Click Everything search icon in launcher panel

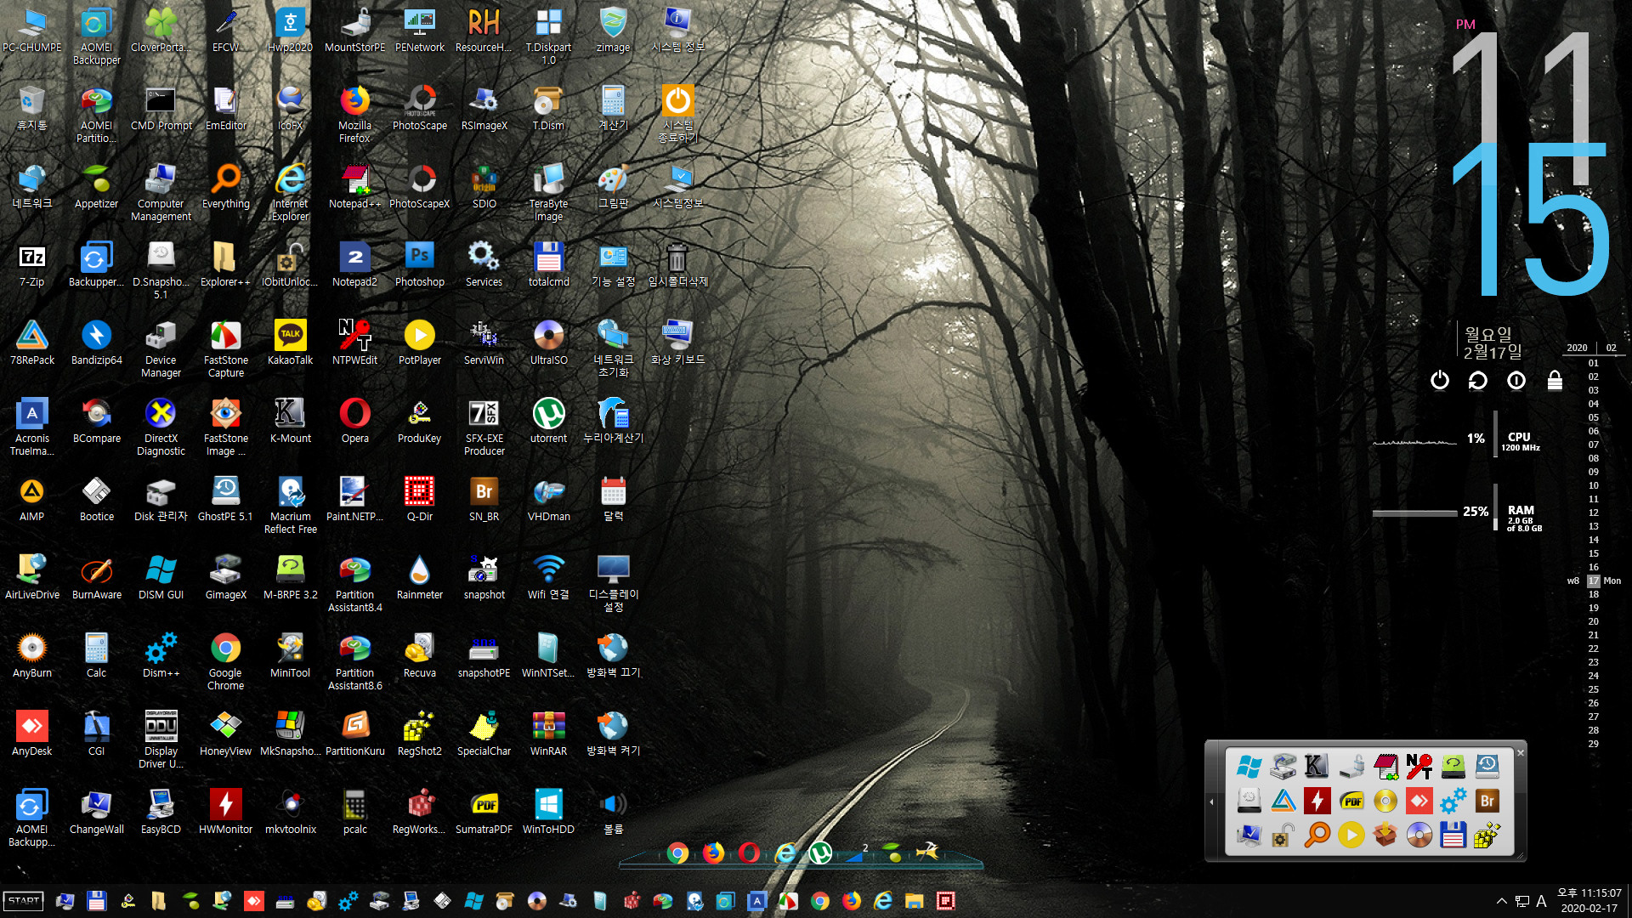tap(1317, 835)
